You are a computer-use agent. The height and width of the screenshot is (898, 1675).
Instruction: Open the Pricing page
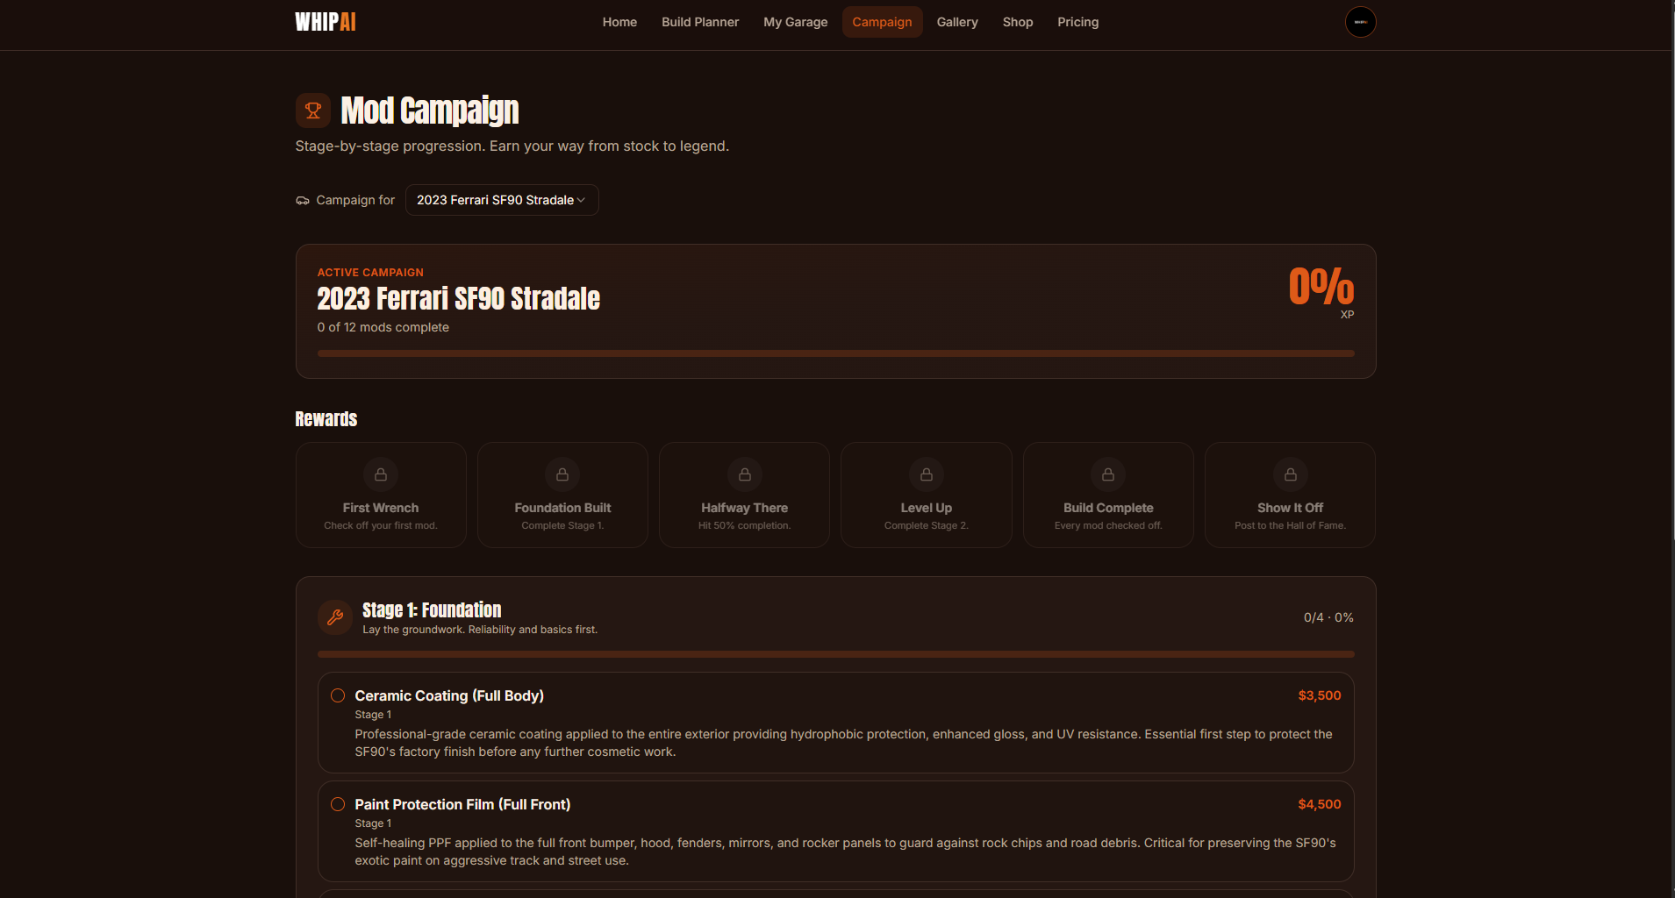click(1077, 22)
